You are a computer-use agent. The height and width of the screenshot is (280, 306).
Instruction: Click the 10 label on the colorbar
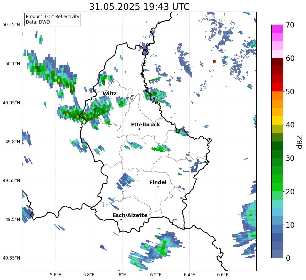[x=290, y=225]
